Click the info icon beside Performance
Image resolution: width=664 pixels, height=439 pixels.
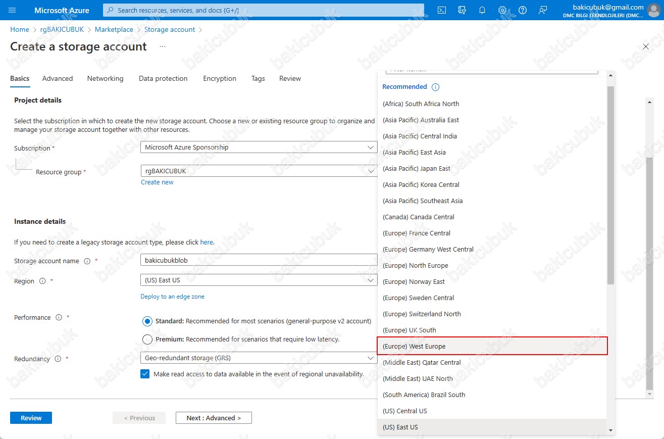59,317
